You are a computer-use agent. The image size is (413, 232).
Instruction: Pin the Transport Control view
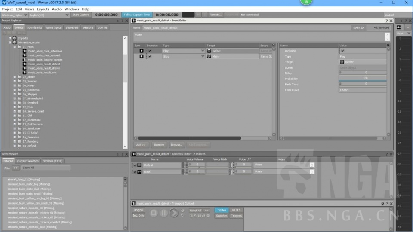click(x=382, y=204)
